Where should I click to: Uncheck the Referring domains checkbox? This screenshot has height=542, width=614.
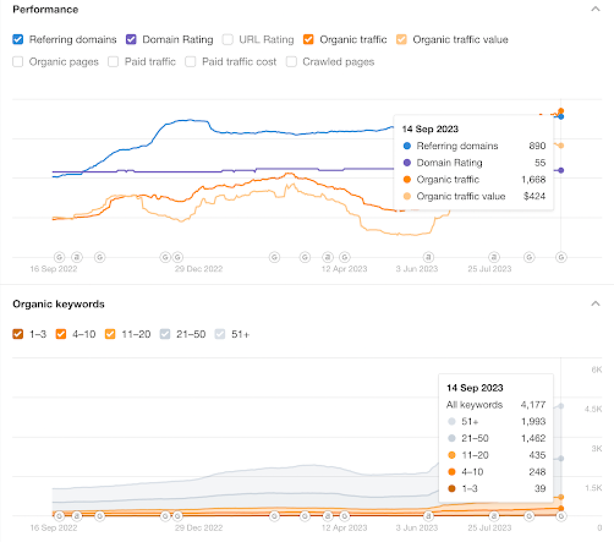pos(18,40)
